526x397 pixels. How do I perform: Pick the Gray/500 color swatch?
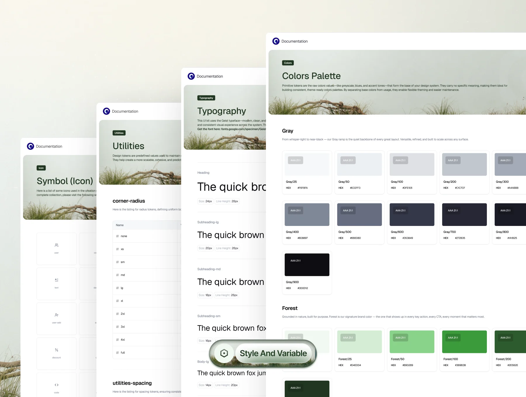pyautogui.click(x=359, y=215)
